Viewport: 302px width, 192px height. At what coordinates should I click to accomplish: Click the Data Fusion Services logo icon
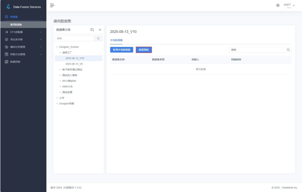click(8, 7)
